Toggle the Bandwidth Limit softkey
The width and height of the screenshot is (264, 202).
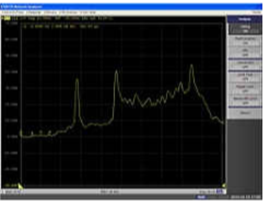(x=244, y=100)
